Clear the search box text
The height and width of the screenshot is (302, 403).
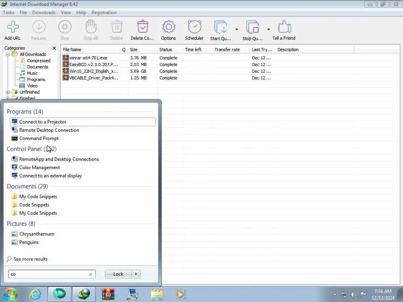pyautogui.click(x=91, y=274)
